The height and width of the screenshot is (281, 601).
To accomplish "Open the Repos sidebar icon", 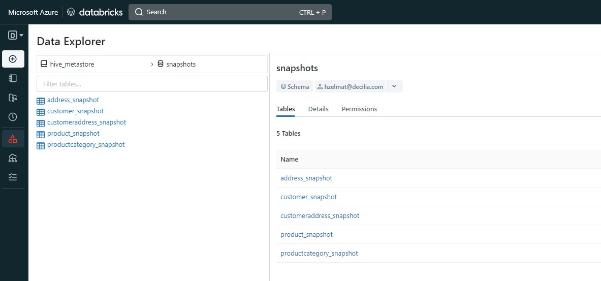I will click(x=13, y=98).
